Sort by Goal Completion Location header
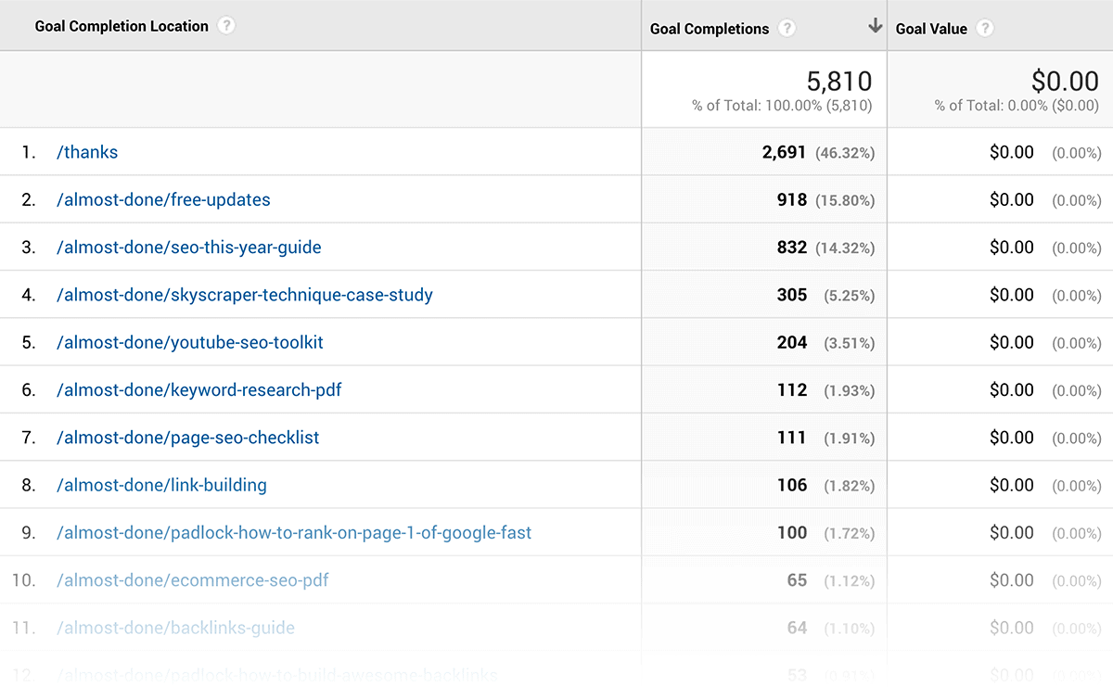 point(121,26)
